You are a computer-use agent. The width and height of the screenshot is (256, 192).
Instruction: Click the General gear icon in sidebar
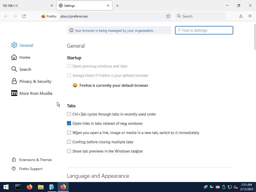[x=14, y=45]
